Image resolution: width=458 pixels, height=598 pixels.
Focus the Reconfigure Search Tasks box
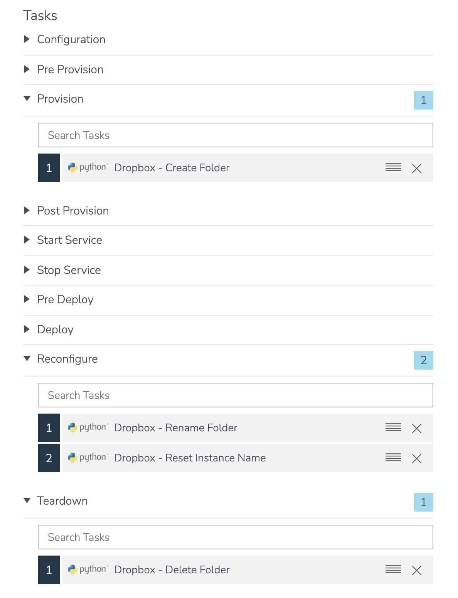click(235, 395)
